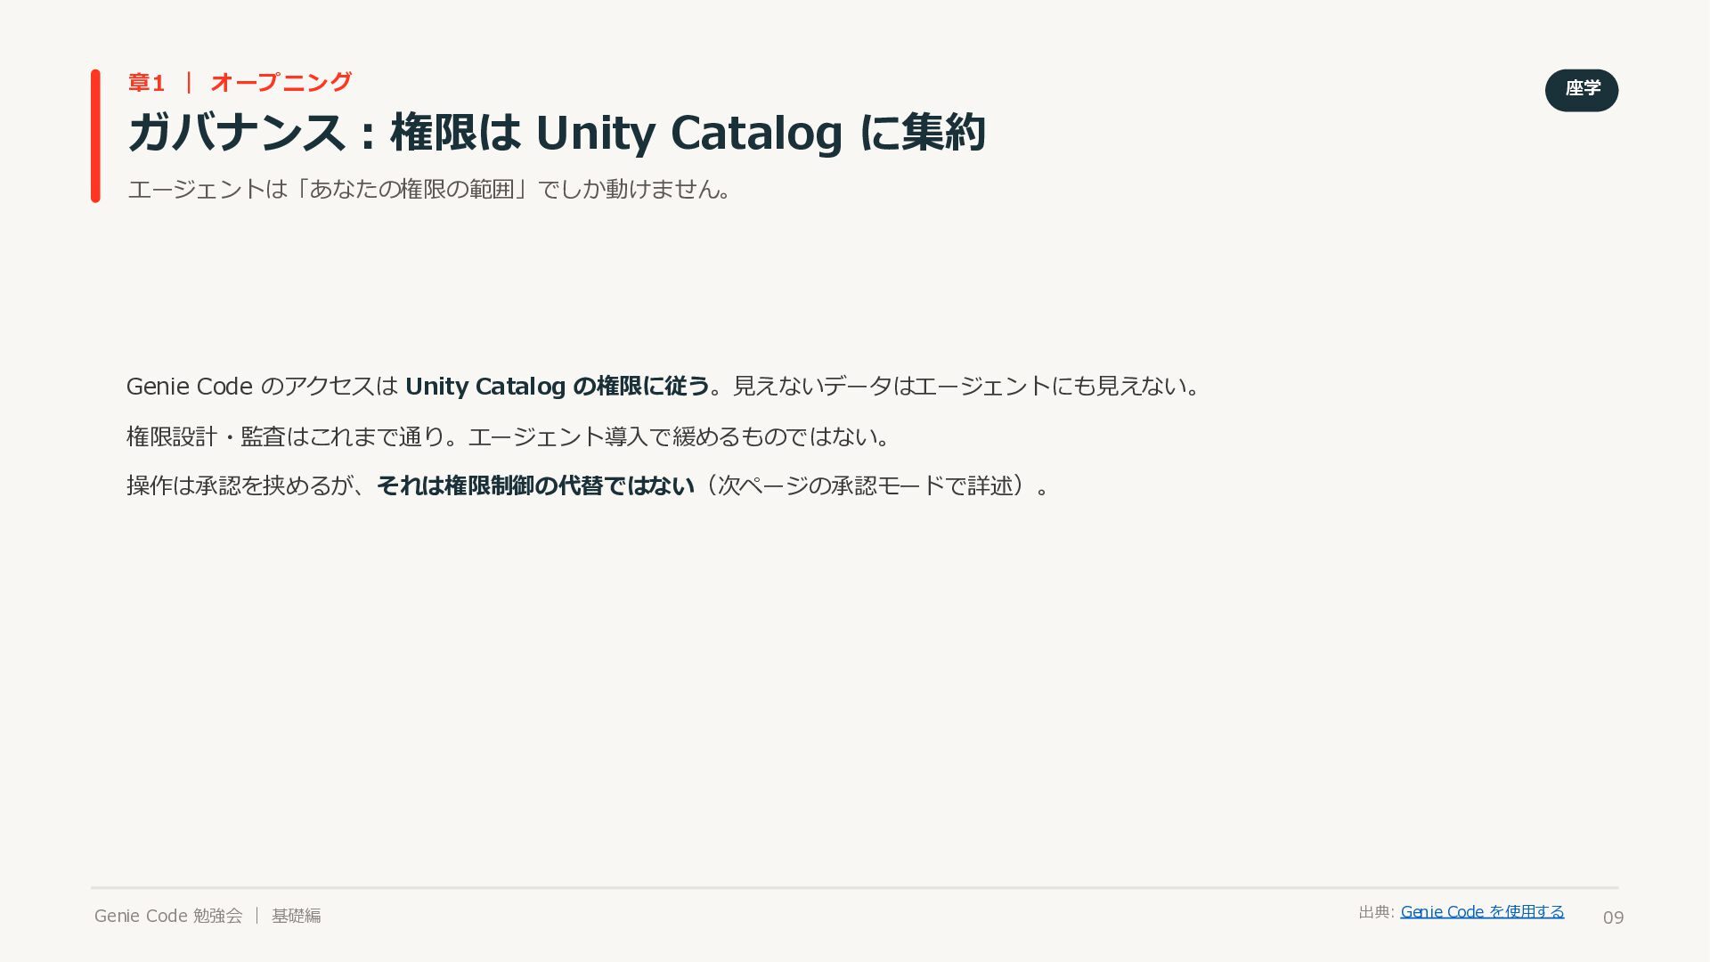Image resolution: width=1710 pixels, height=962 pixels.
Task: Select the slide title ガバナンス heading
Action: [557, 132]
